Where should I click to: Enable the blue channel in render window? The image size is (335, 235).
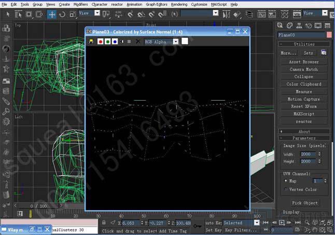pyautogui.click(x=115, y=42)
